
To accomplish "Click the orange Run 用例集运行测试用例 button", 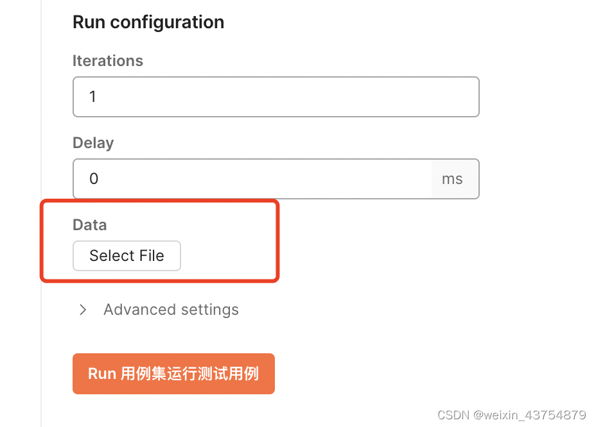I will (x=173, y=373).
